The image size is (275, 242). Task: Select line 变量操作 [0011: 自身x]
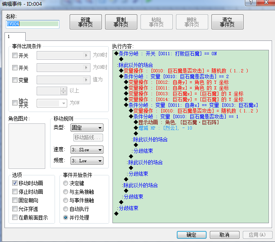[x=176, y=88]
